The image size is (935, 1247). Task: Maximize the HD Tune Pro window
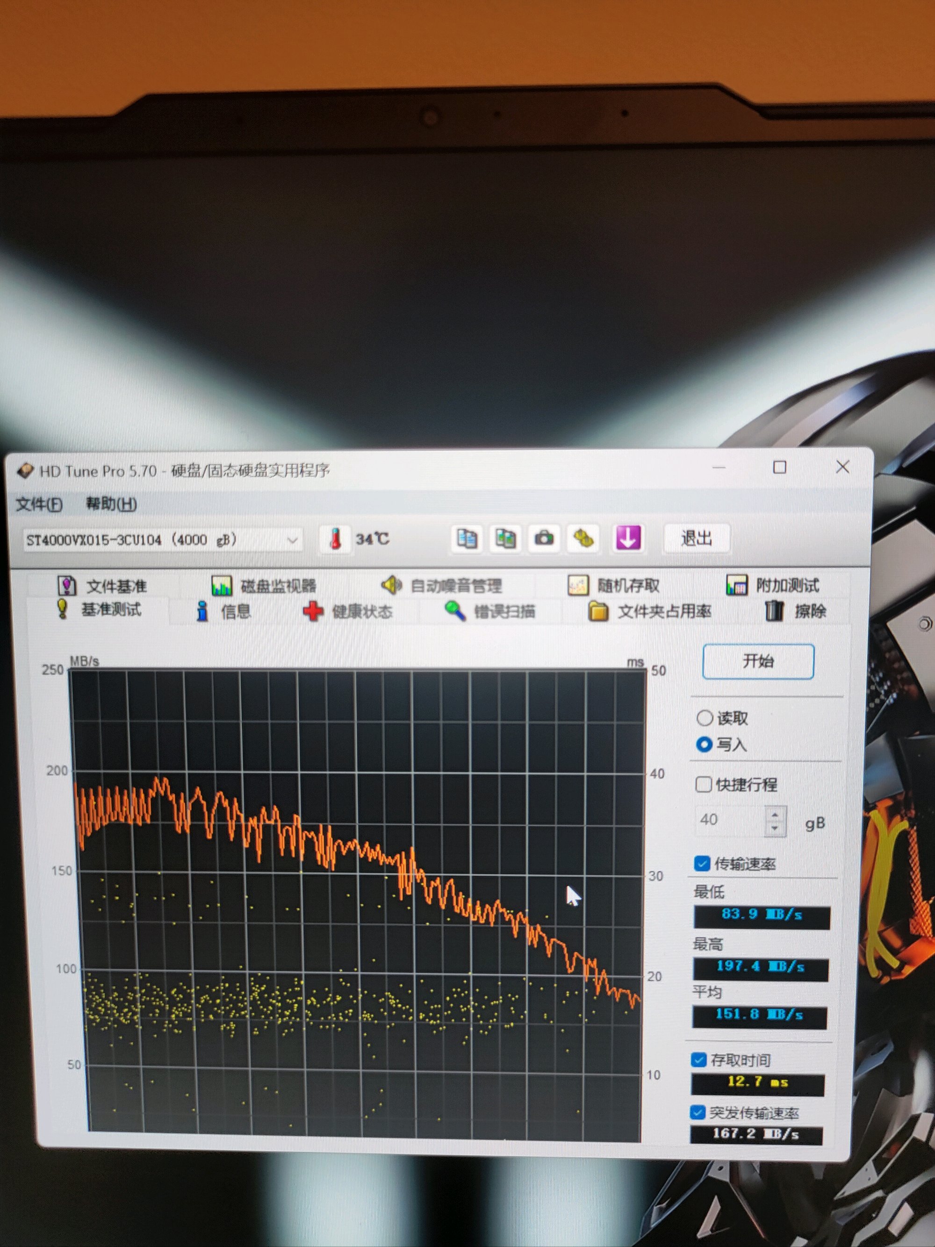click(779, 467)
